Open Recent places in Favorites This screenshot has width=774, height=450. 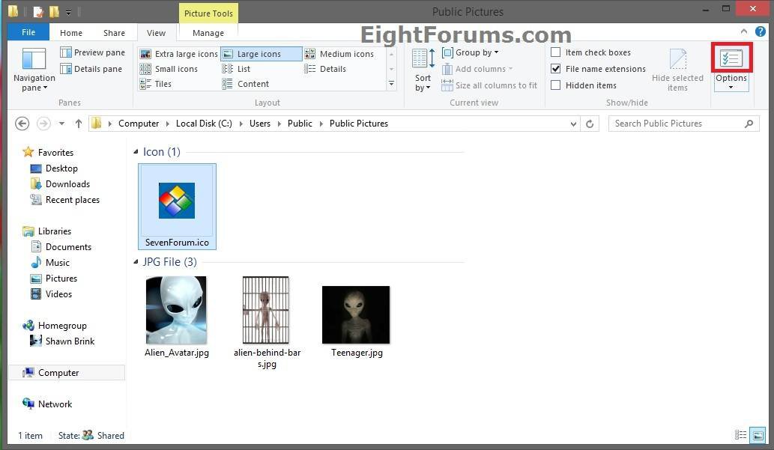point(64,200)
